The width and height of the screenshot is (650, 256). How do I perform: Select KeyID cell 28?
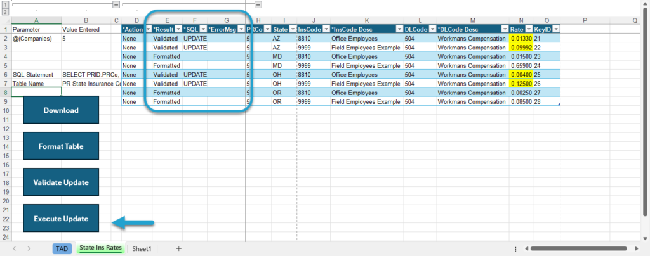pos(547,101)
